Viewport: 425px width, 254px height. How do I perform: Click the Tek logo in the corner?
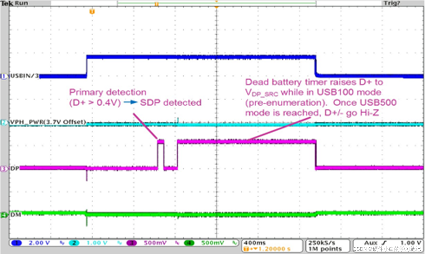[x=7, y=3]
